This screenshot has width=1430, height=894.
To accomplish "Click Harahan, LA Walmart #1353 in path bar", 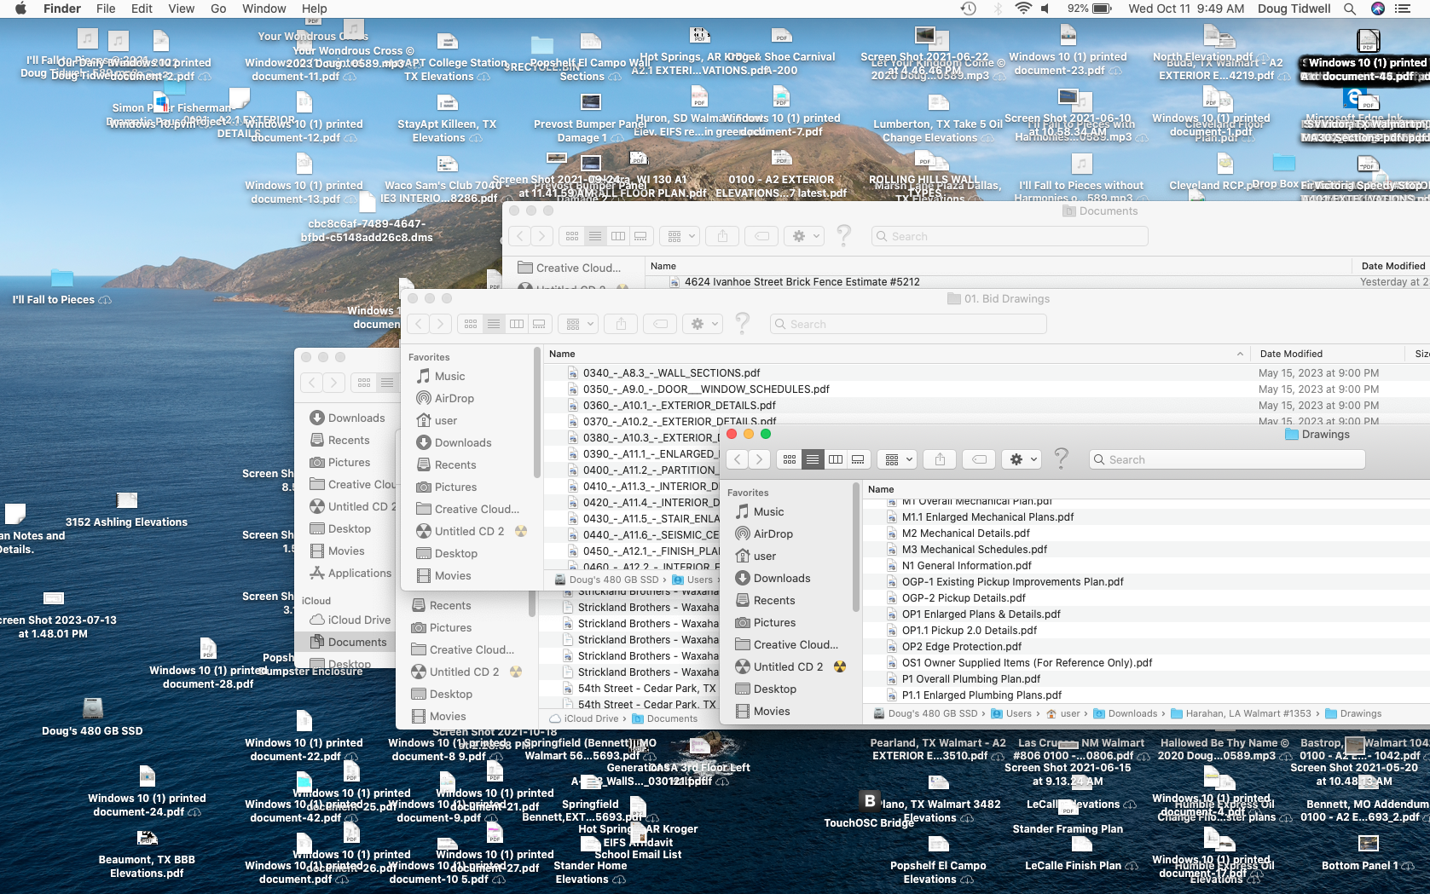I will coord(1241,713).
